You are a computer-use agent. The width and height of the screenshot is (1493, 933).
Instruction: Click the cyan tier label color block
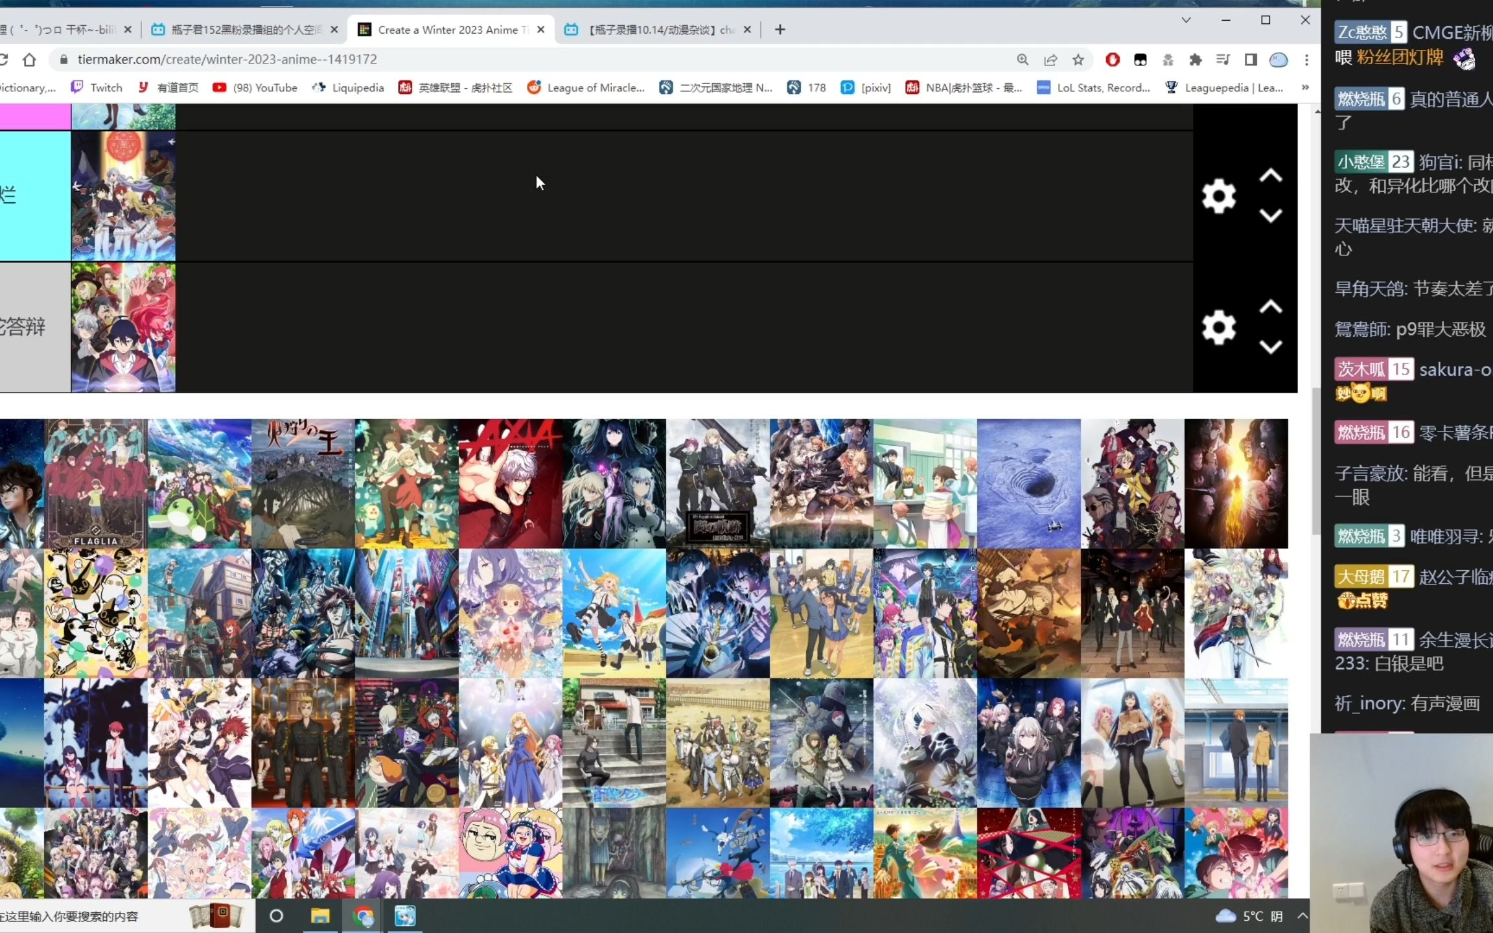[x=35, y=196]
